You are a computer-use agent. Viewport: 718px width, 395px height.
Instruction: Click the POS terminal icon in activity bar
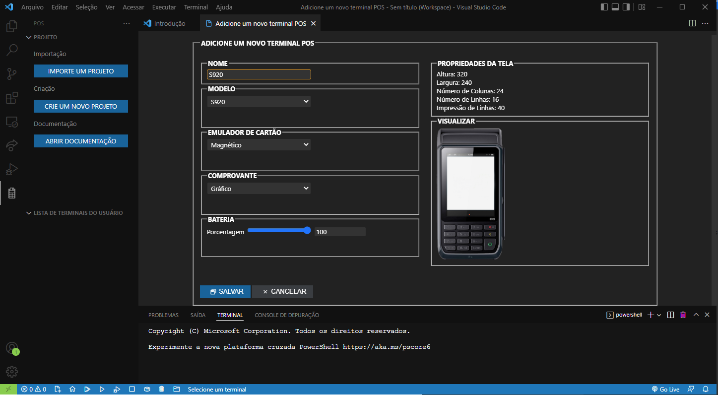coord(11,193)
